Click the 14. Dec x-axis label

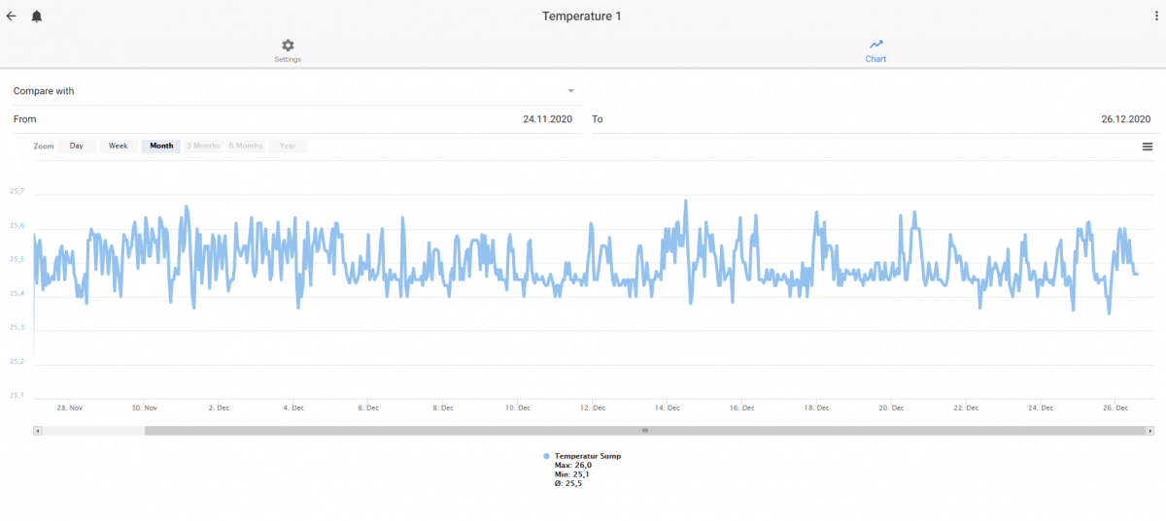click(669, 407)
